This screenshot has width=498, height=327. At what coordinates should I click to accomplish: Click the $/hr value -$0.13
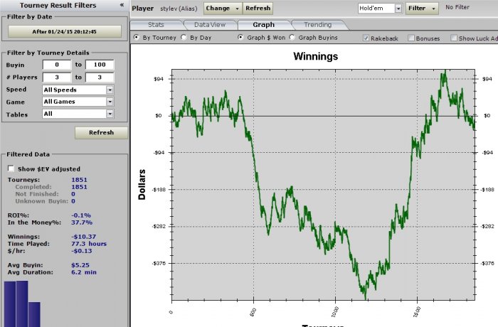[x=82, y=251]
